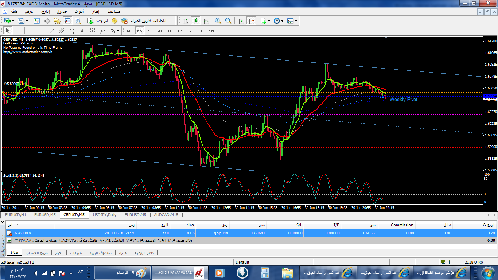Image resolution: width=498 pixels, height=280 pixels.
Task: Expand the Periods clock dropdown arrow
Action: point(282,21)
